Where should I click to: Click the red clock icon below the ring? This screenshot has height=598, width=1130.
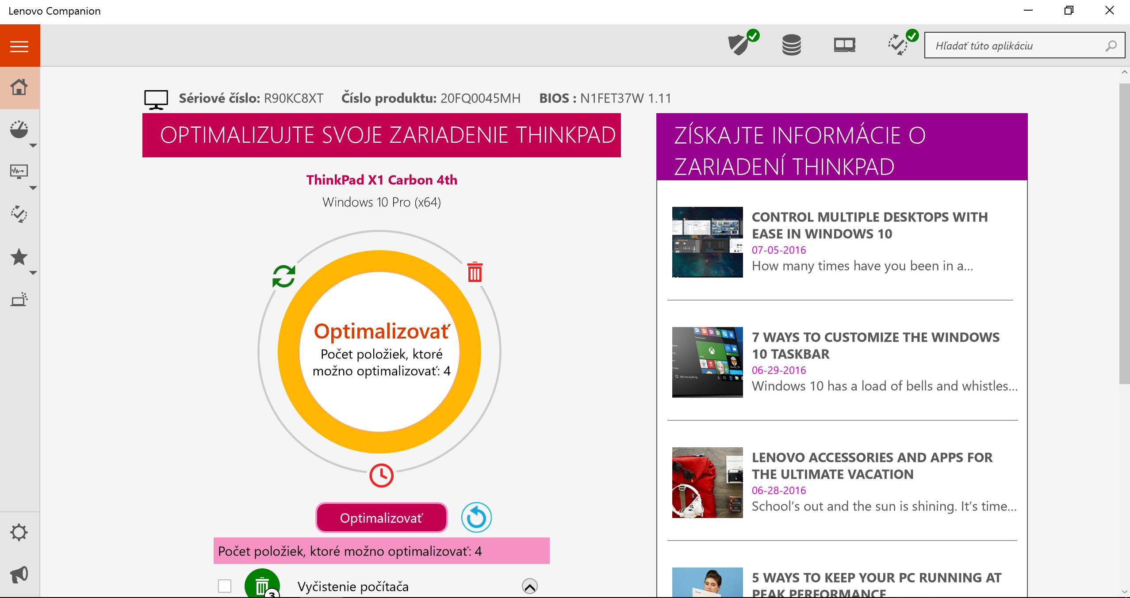(381, 475)
